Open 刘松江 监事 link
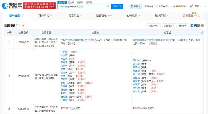This screenshot has width=208, height=114. (x=64, y=93)
